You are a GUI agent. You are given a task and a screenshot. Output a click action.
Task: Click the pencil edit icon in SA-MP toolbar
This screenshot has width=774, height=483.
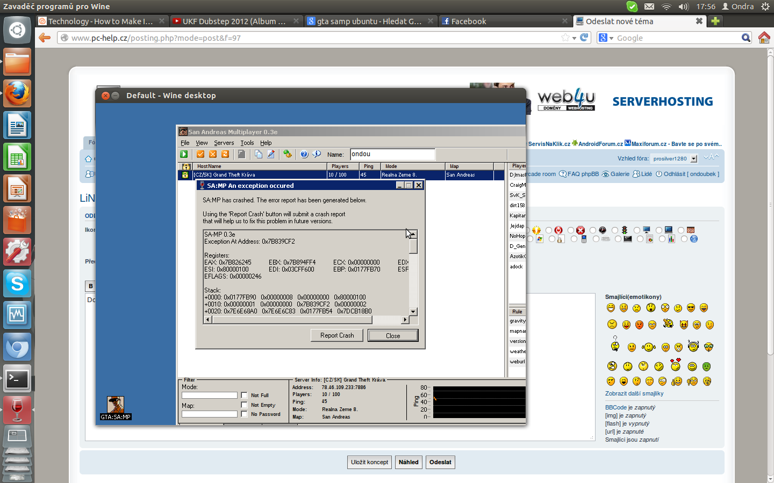(x=271, y=154)
